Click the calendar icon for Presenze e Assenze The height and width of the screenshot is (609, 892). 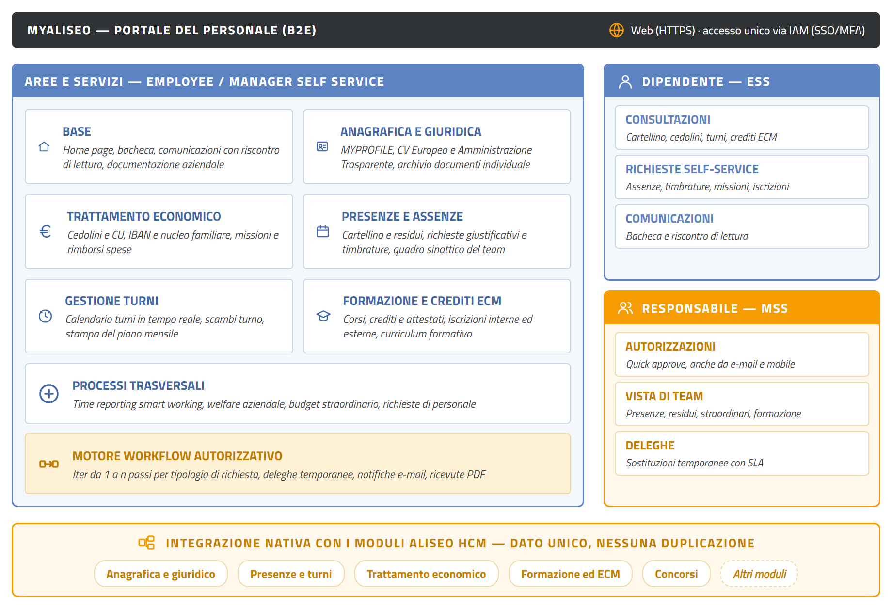click(x=323, y=231)
